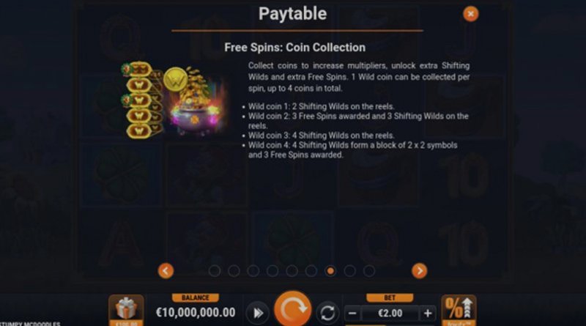Select the first paytable page dot

[215, 270]
